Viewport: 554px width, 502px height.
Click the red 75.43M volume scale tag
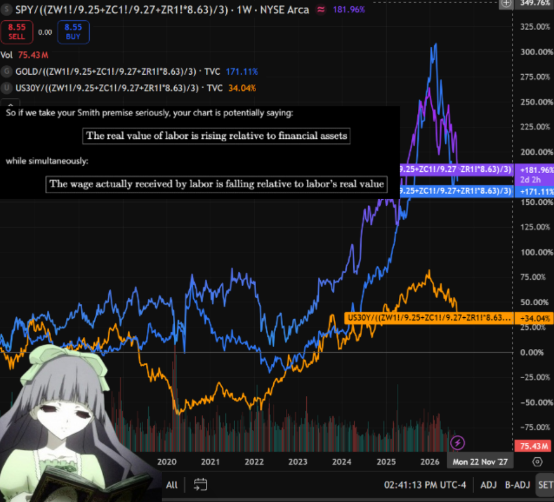(533, 446)
